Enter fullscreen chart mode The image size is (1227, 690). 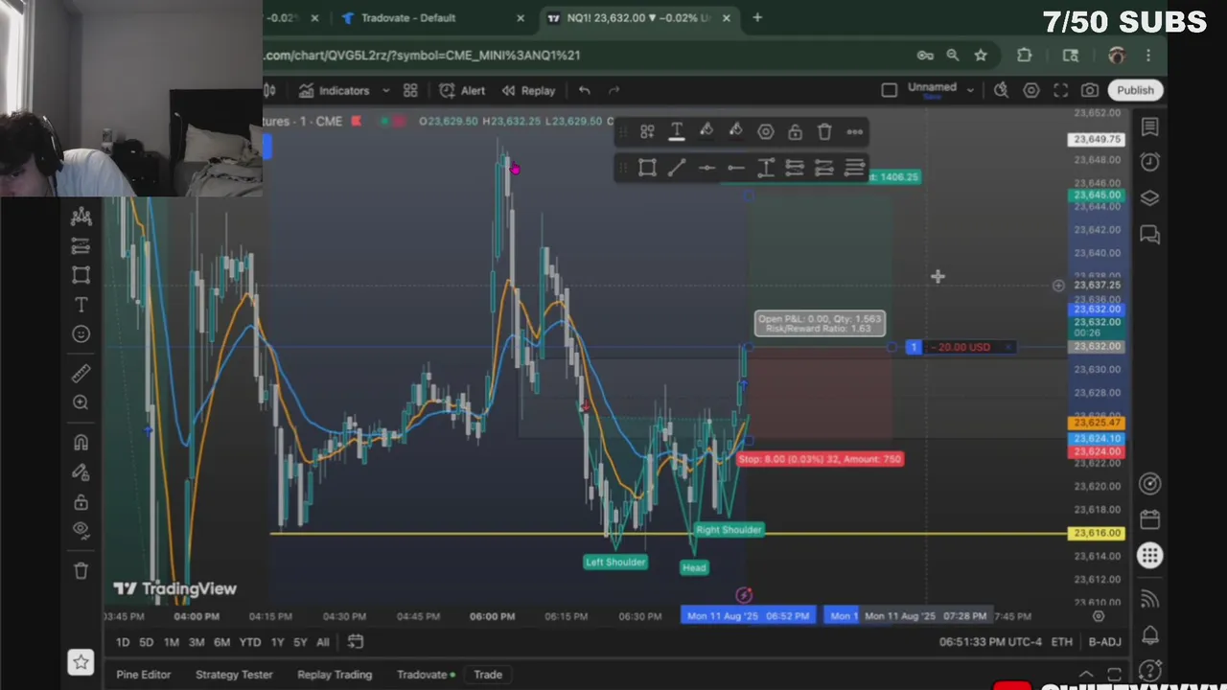coord(1061,90)
